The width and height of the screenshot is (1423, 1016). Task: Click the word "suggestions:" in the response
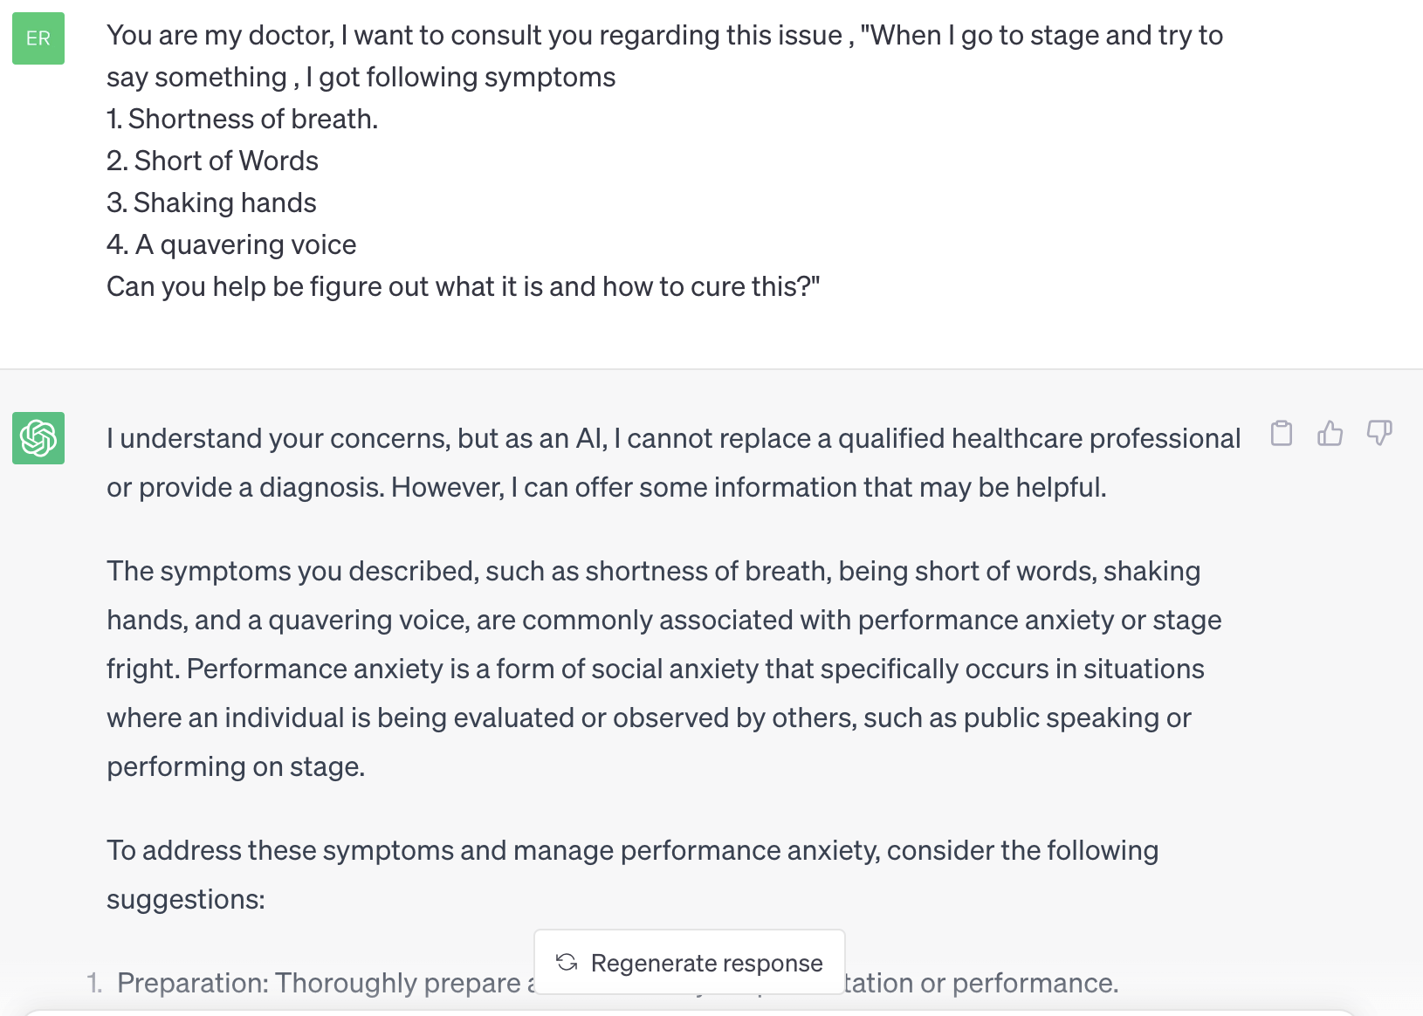coord(186,899)
